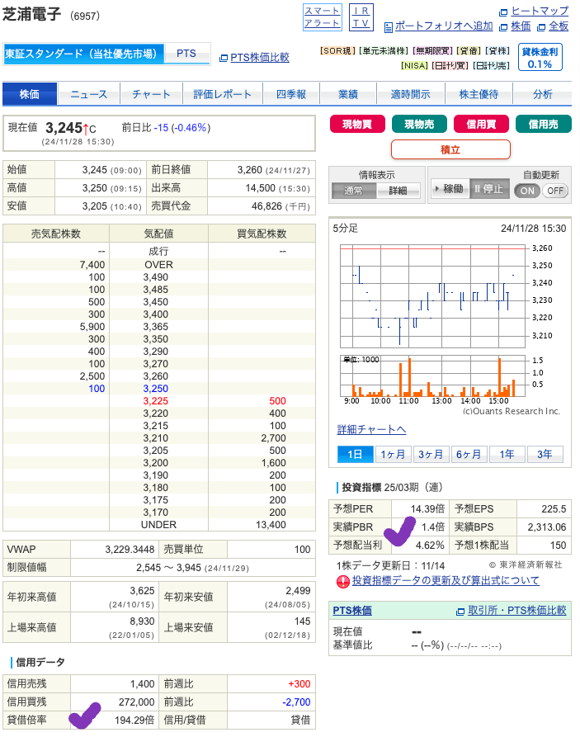Start auto-update with 稼働
Viewport: 580px width, 737px height.
point(450,189)
